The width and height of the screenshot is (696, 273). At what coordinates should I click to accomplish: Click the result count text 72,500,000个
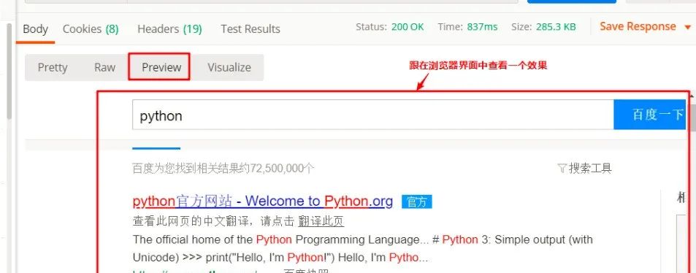click(x=282, y=168)
